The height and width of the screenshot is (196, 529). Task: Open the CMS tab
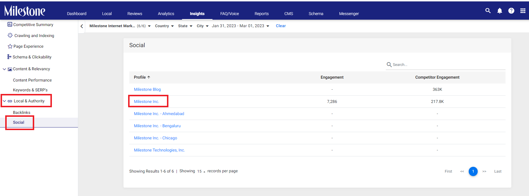tap(289, 14)
